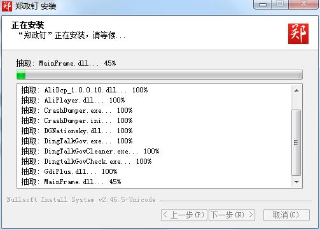Select the DingTalkGovCleaner.exe log line
Image resolution: width=320 pixels, height=230 pixels.
point(90,151)
